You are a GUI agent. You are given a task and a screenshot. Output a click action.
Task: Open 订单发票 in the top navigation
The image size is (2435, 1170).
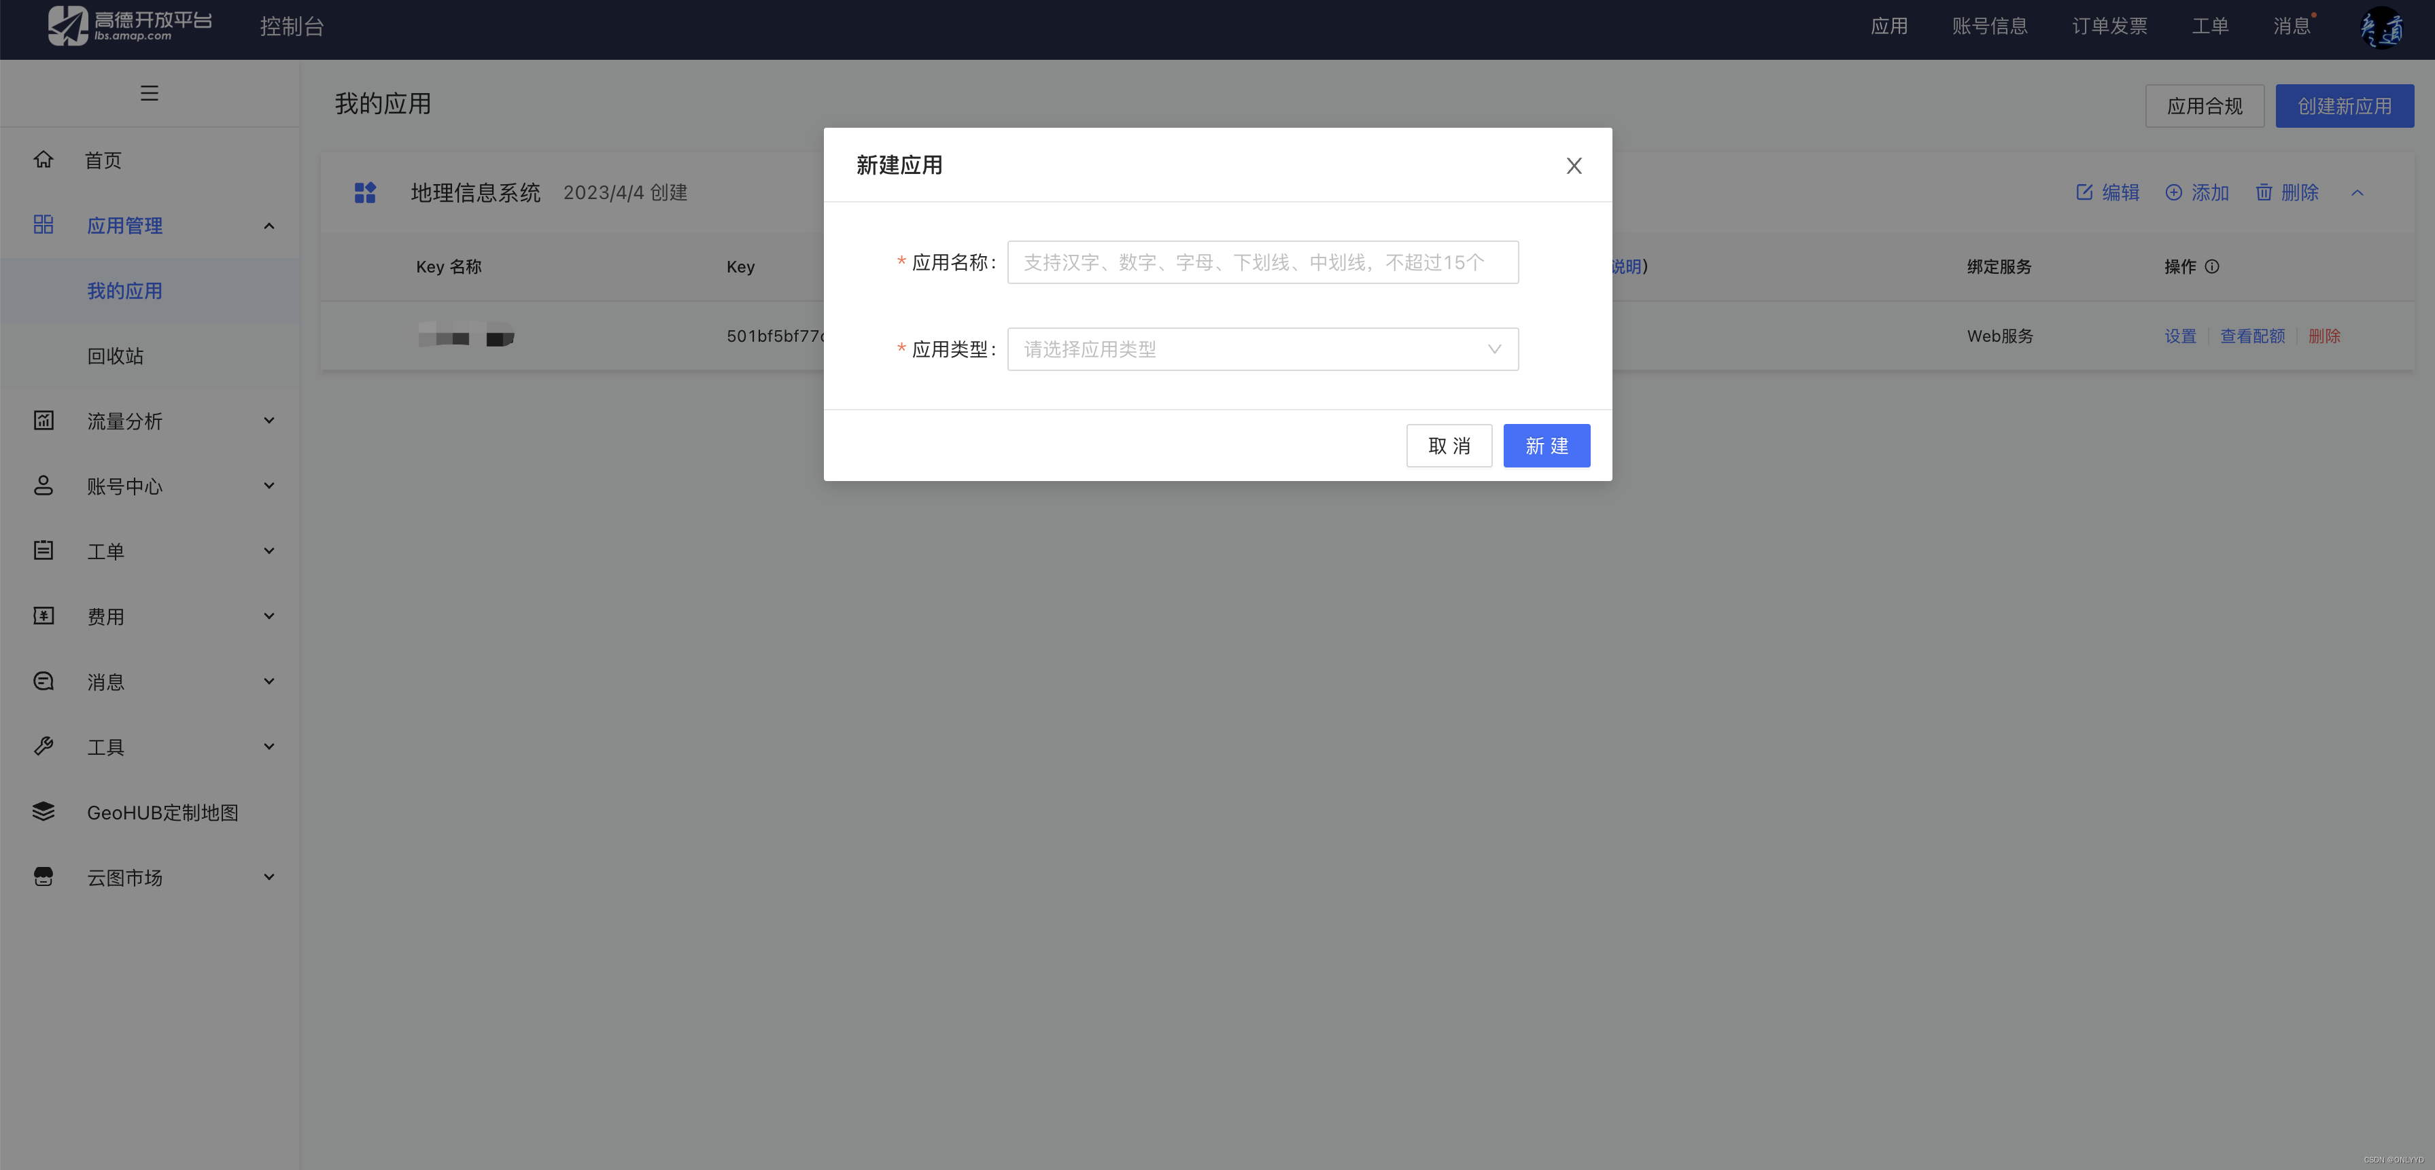click(x=2109, y=26)
